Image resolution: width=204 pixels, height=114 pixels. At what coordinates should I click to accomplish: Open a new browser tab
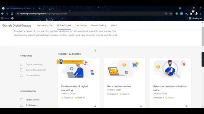click(40, 8)
